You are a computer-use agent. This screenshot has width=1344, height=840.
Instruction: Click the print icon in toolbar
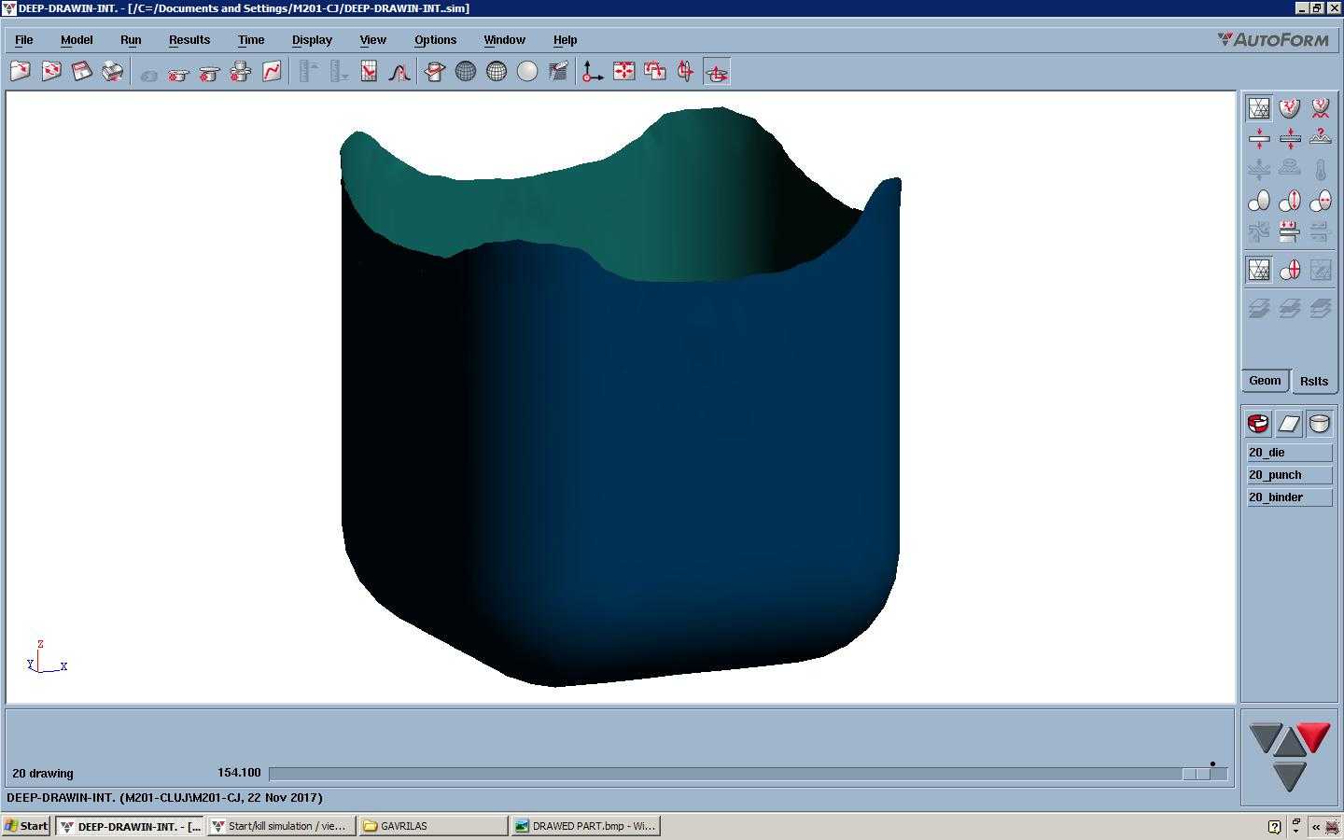(x=113, y=72)
